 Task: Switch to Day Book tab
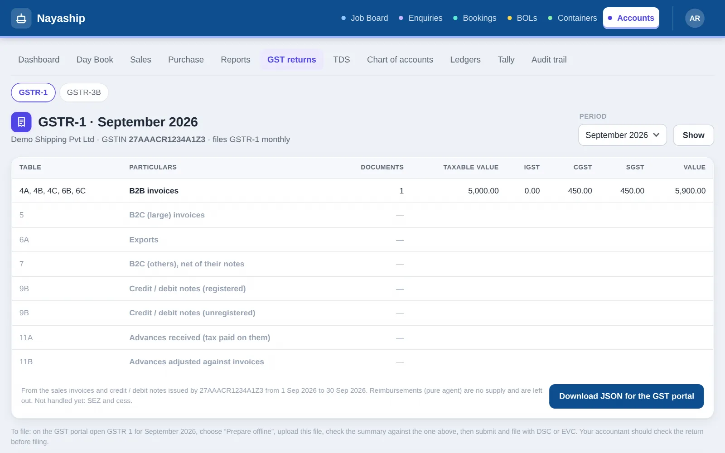point(95,60)
